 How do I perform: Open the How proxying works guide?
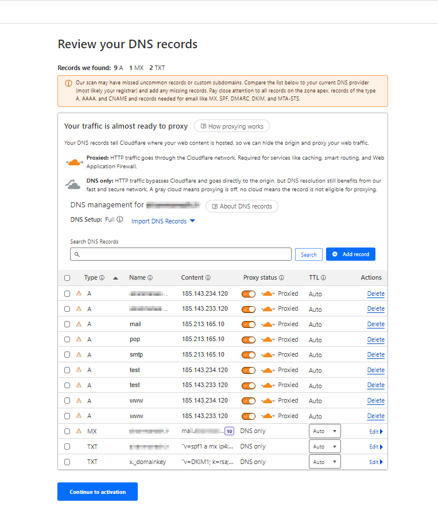tap(231, 126)
